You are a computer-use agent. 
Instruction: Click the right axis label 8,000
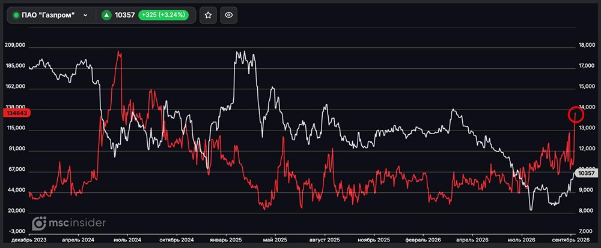(585, 211)
